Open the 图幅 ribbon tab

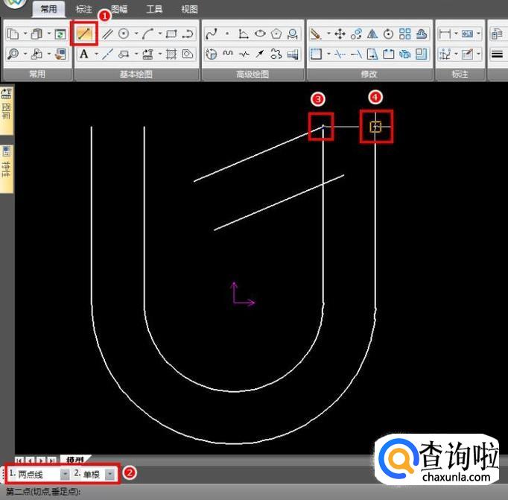coord(119,10)
